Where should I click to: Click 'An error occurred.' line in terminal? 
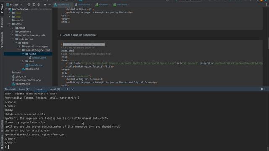coord(25,114)
